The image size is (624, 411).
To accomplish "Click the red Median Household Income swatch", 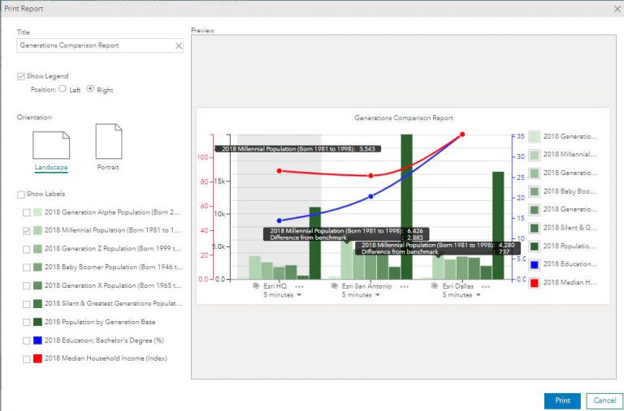I will tap(38, 358).
